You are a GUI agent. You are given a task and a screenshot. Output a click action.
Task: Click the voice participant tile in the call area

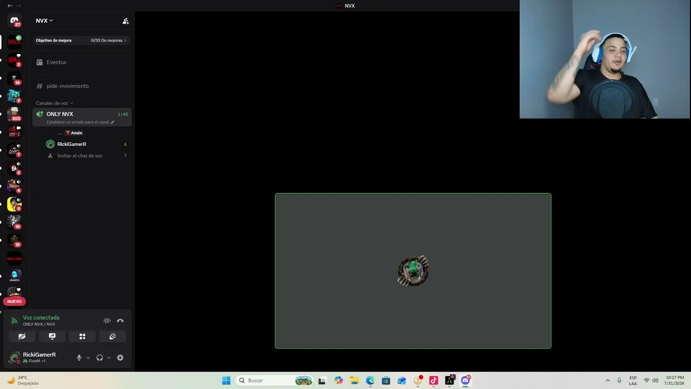pos(413,271)
